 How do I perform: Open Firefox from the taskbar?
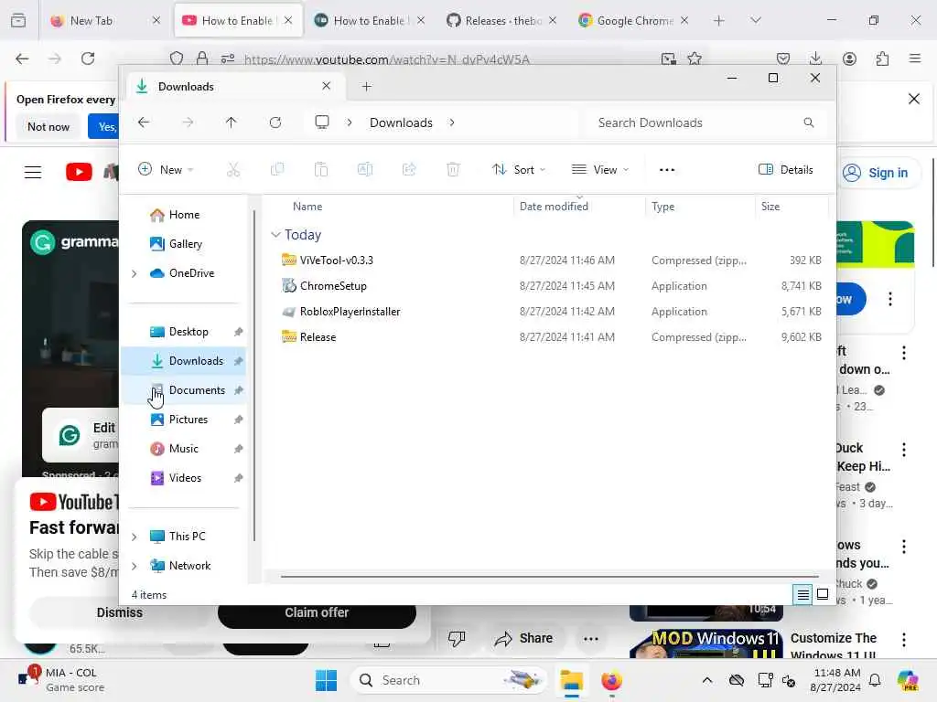coord(611,680)
